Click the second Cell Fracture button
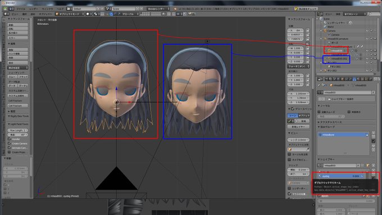The height and width of the screenshot is (215, 382). (x=18, y=106)
